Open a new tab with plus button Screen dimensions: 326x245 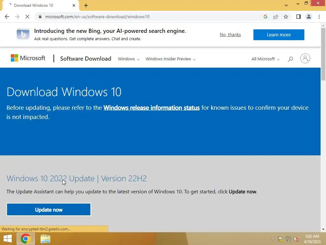(x=86, y=5)
